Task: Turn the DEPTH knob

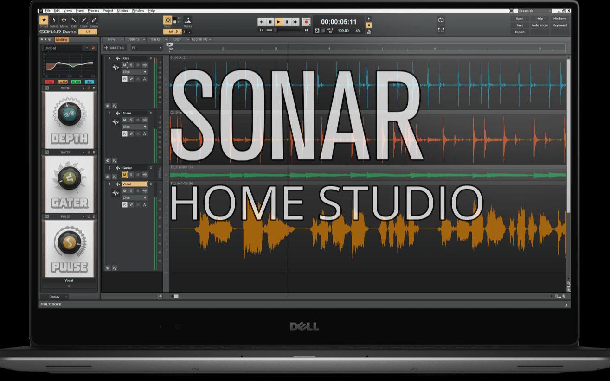Action: tap(70, 114)
